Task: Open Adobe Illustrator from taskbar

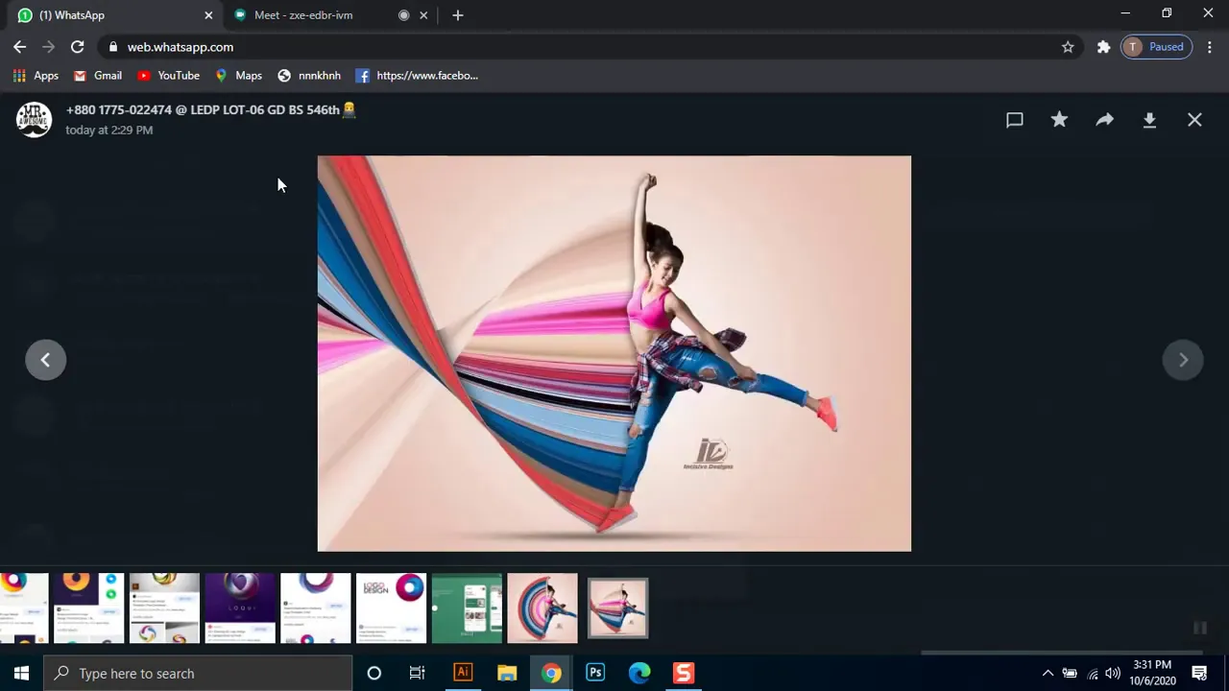Action: pos(463,673)
